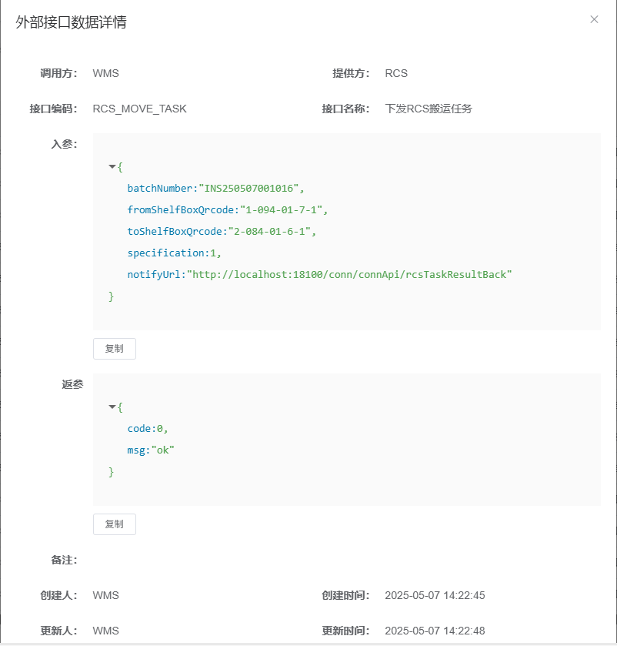This screenshot has width=617, height=646.
Task: Collapse the 返参 JSON object
Action: coord(112,407)
